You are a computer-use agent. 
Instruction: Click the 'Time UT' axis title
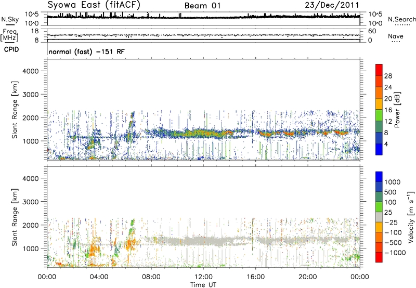(203, 285)
